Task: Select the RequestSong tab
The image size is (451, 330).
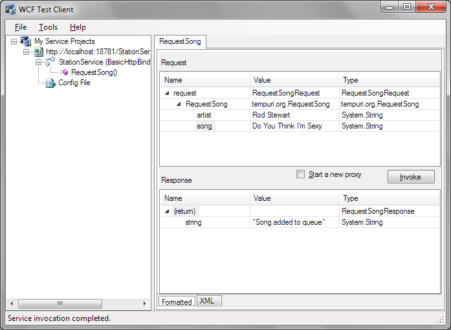Action: coord(180,41)
